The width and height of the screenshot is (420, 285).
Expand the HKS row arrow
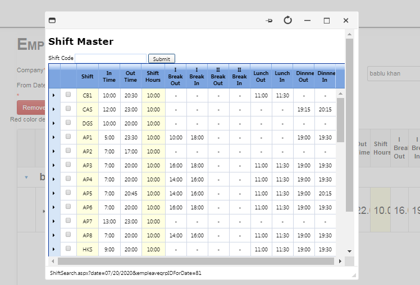(x=53, y=249)
